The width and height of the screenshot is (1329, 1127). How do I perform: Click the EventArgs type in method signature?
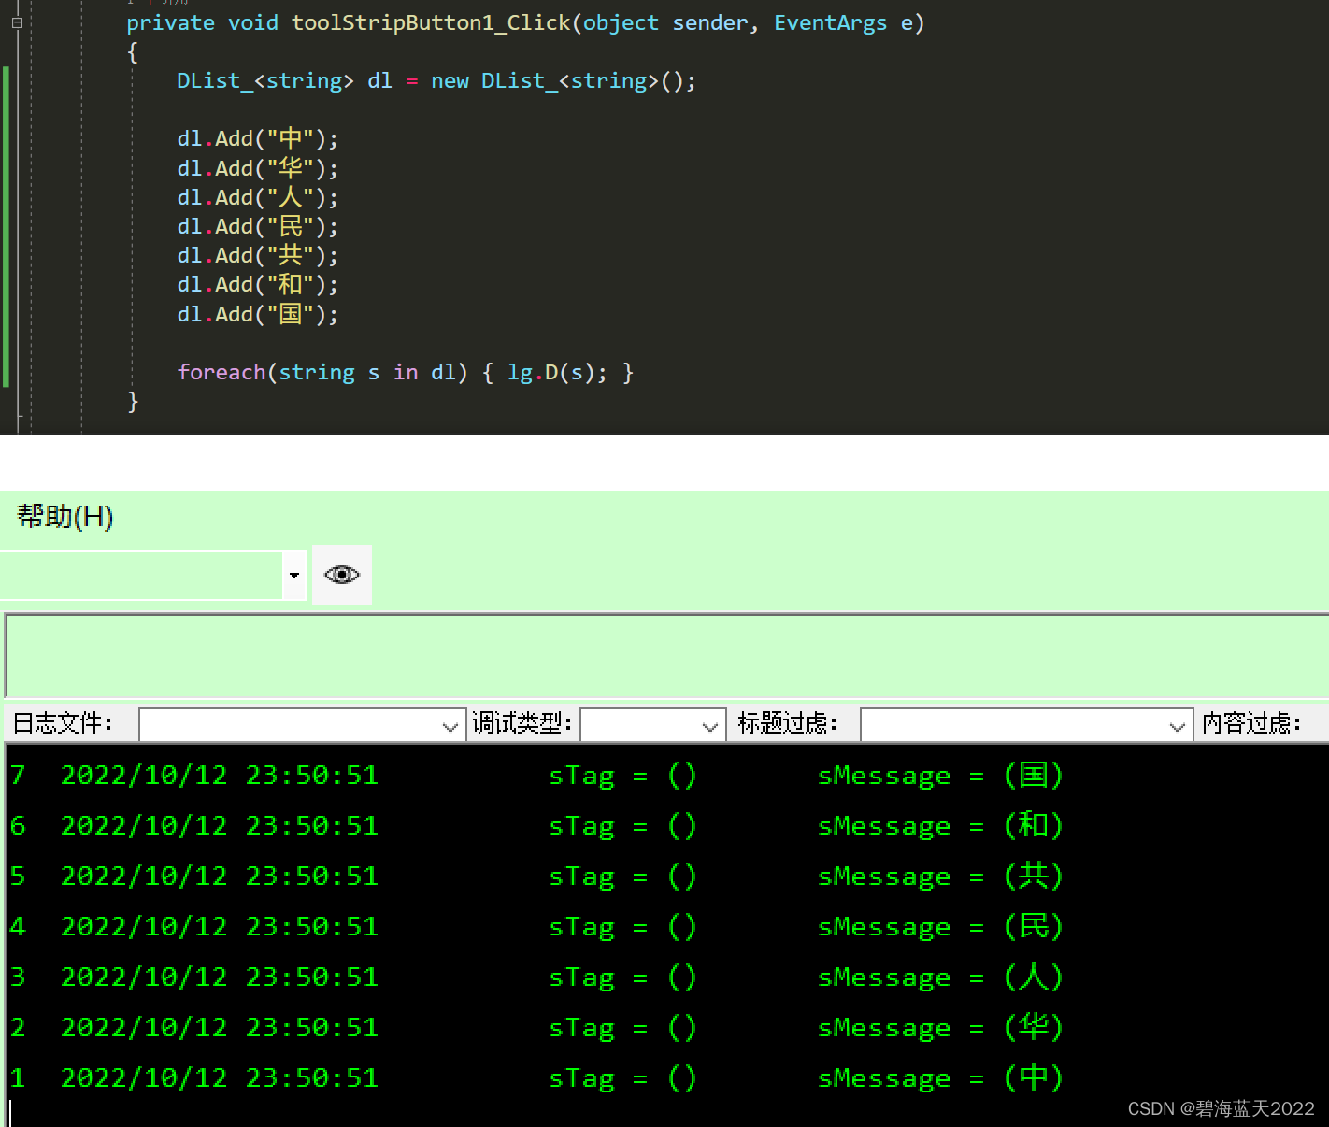(x=830, y=23)
